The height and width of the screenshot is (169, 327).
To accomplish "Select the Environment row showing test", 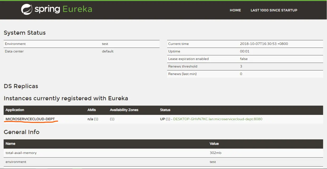I will [79, 44].
